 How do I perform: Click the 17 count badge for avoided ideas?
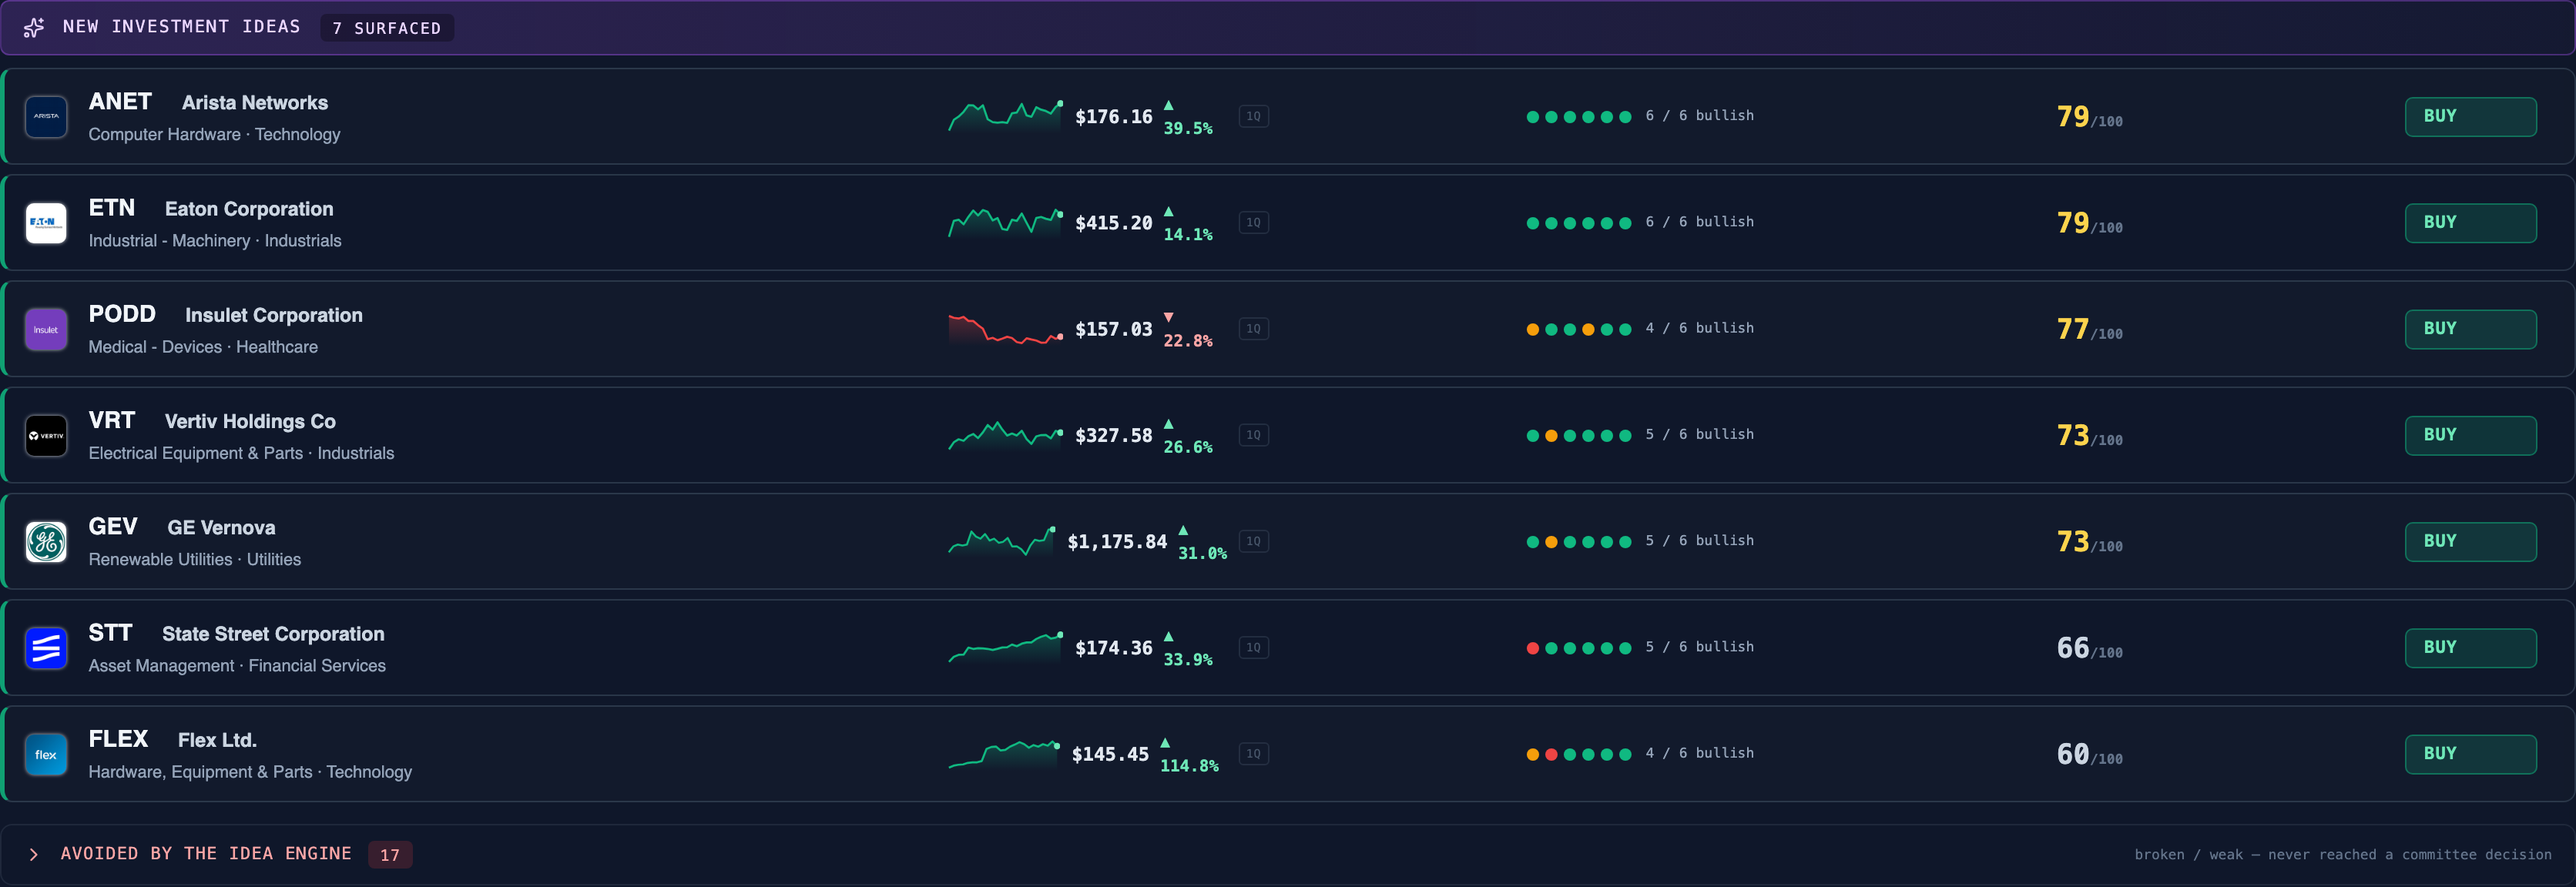[x=390, y=855]
